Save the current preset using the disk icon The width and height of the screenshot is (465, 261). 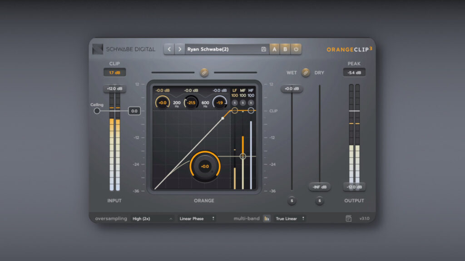tap(263, 48)
